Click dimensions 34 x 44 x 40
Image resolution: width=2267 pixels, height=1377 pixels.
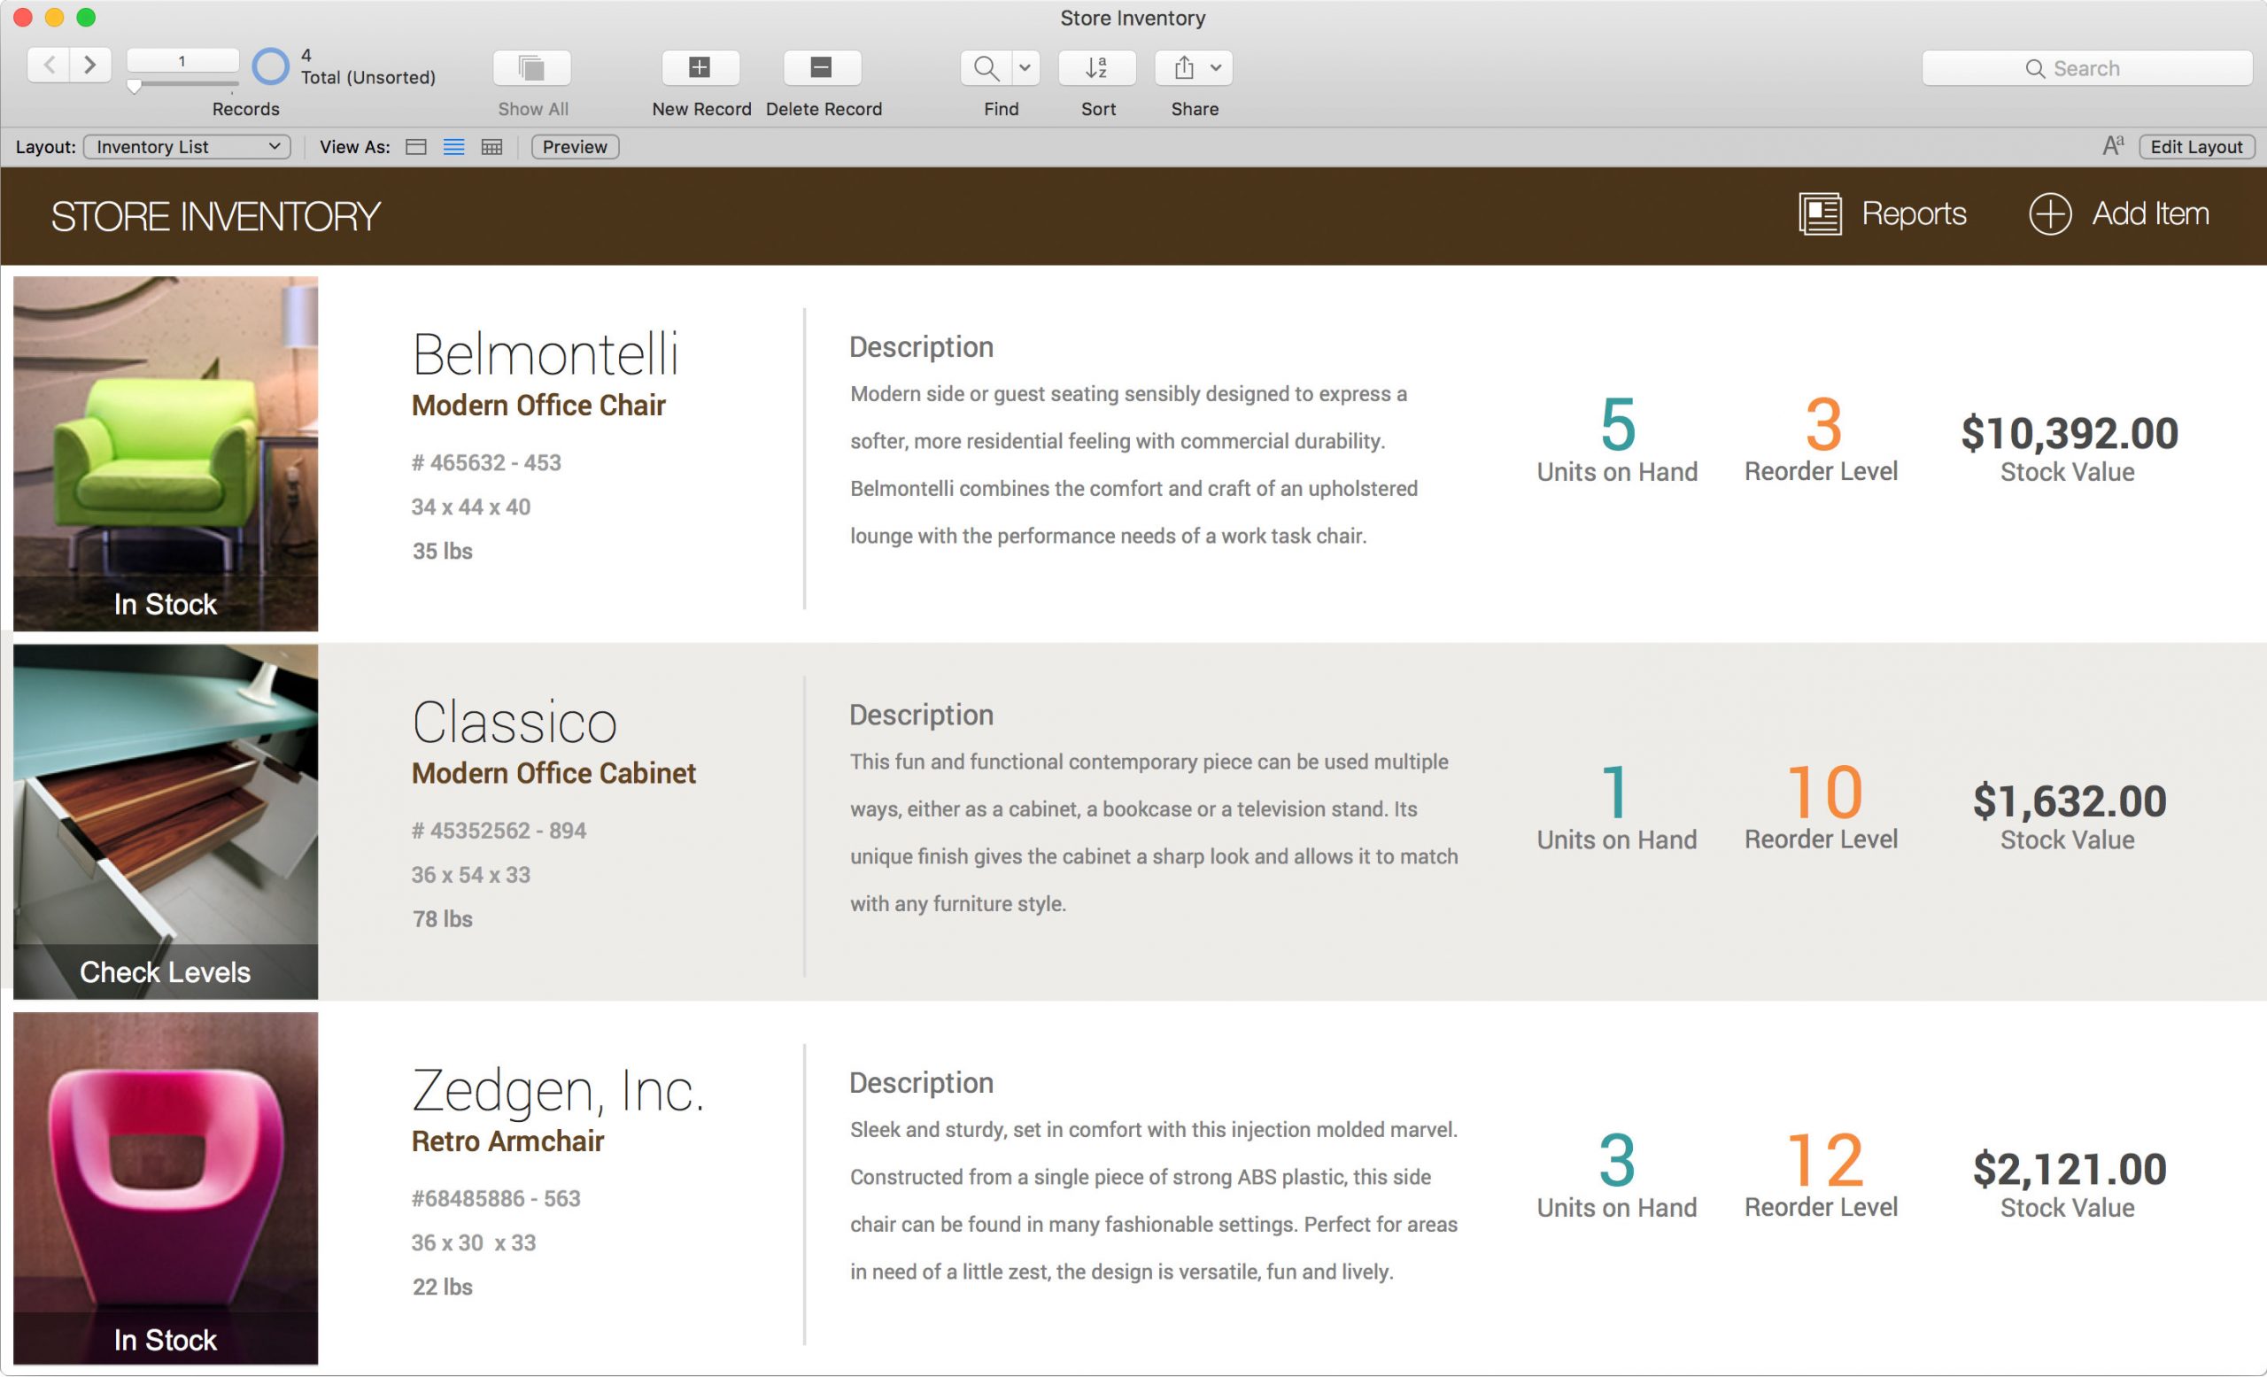point(470,507)
